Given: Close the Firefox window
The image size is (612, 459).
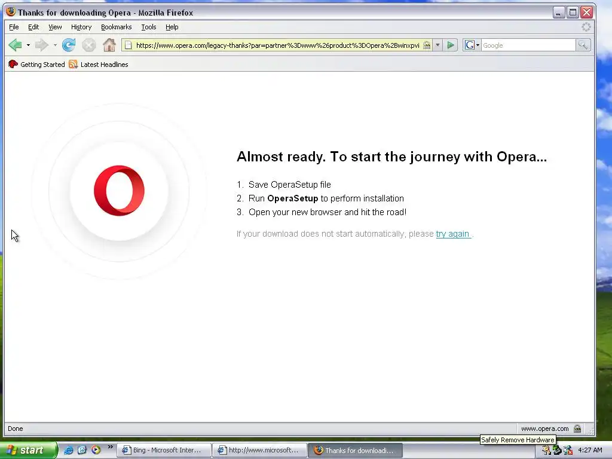Looking at the screenshot, I should (x=587, y=13).
